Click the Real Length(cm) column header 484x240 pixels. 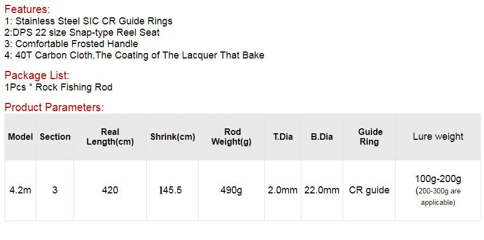coord(110,137)
